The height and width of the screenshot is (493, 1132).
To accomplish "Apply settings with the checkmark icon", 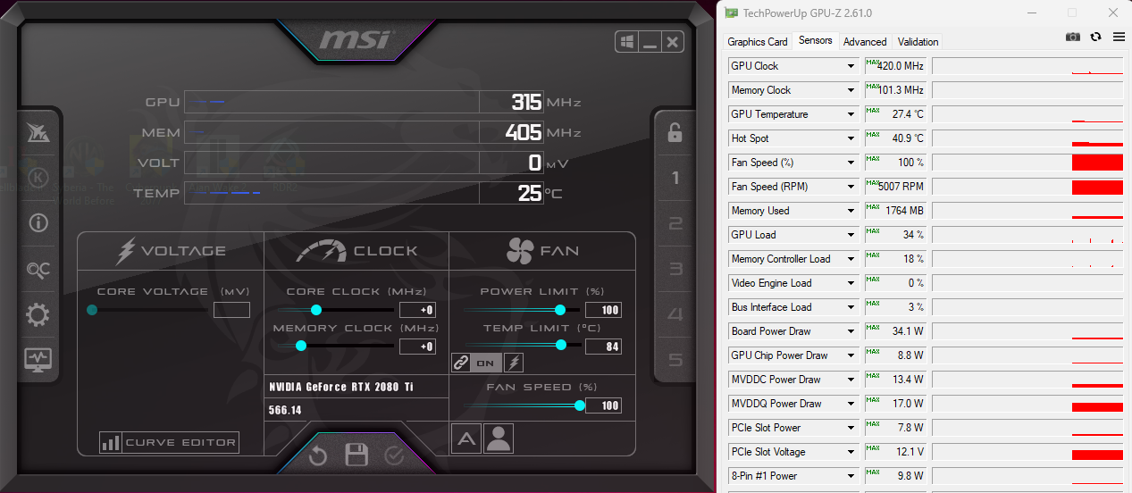I will click(394, 455).
